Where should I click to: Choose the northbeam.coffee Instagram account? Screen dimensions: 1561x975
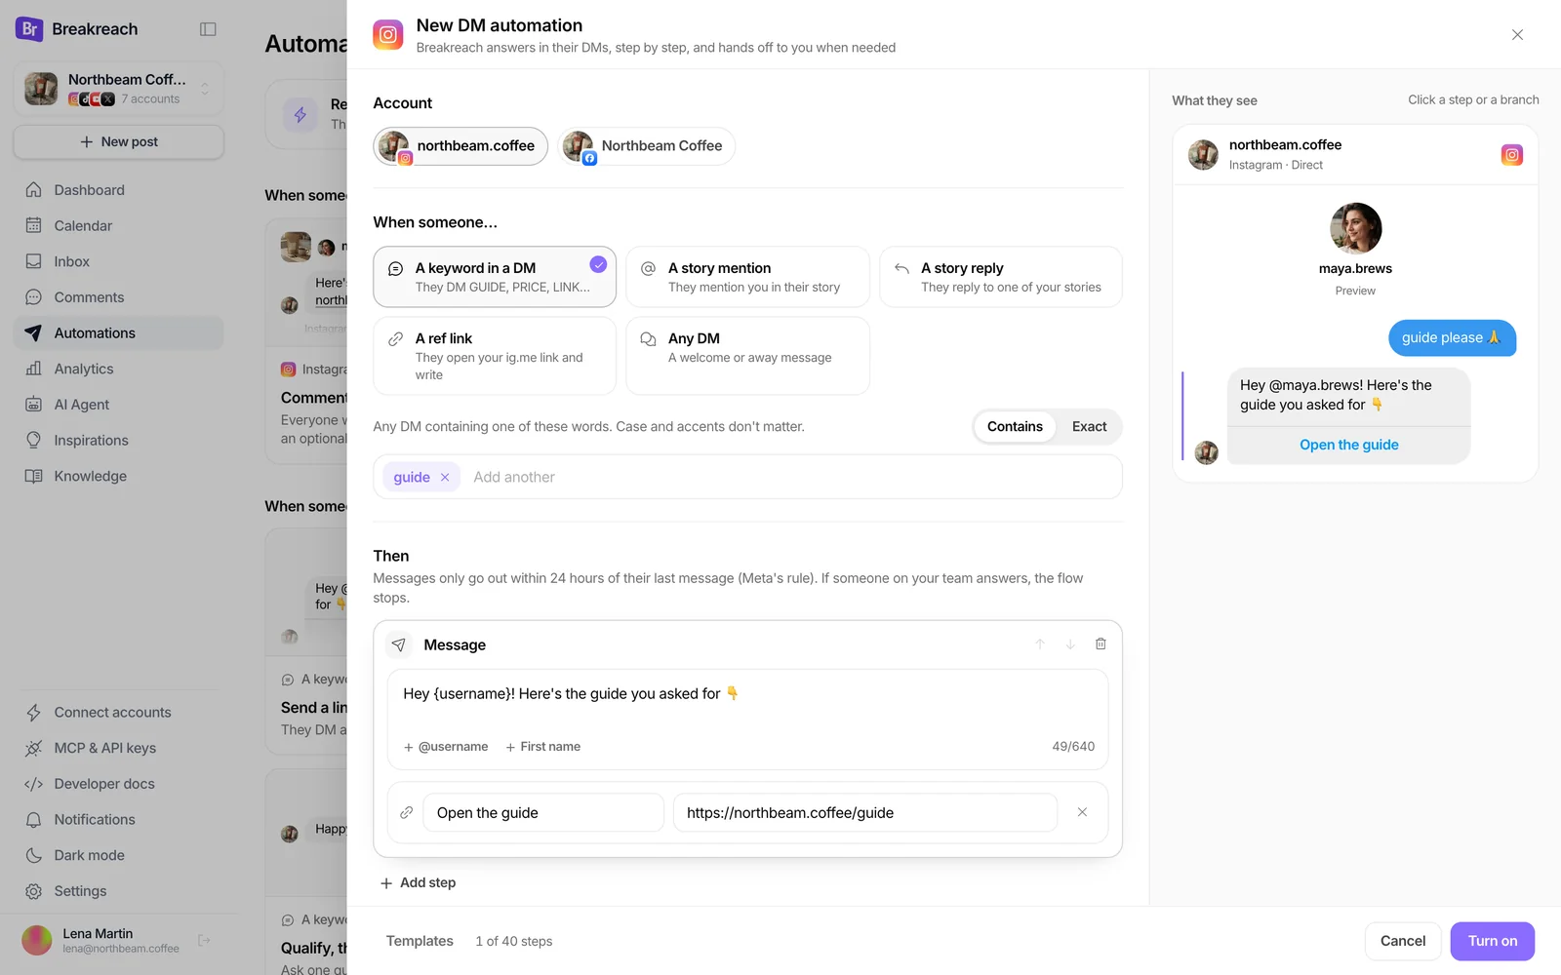(460, 146)
